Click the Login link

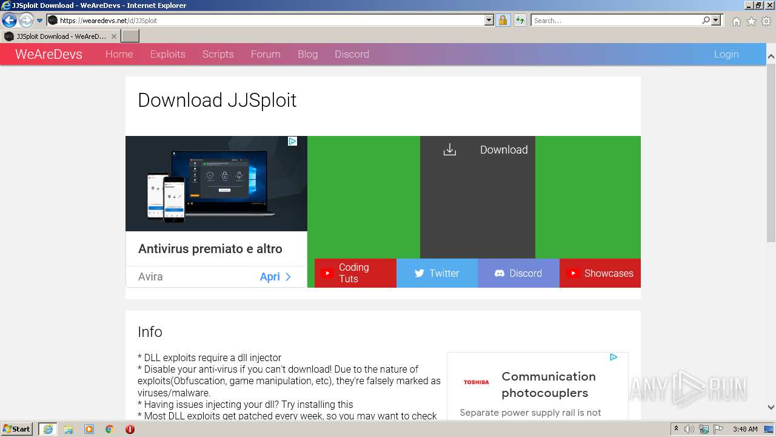(x=726, y=54)
